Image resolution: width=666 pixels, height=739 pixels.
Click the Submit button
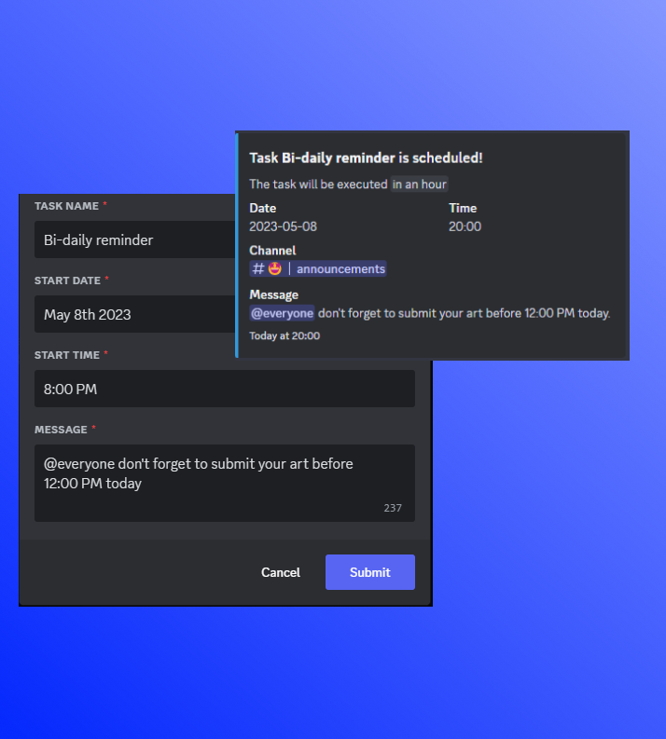[x=369, y=572]
